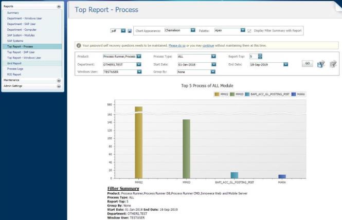Open the End Date picker dropdown
The width and height of the screenshot is (342, 220).
(286, 64)
